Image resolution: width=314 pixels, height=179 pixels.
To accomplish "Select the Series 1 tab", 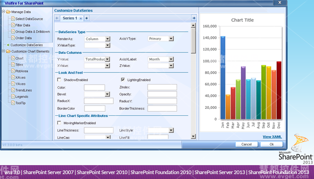I will click(70, 18).
